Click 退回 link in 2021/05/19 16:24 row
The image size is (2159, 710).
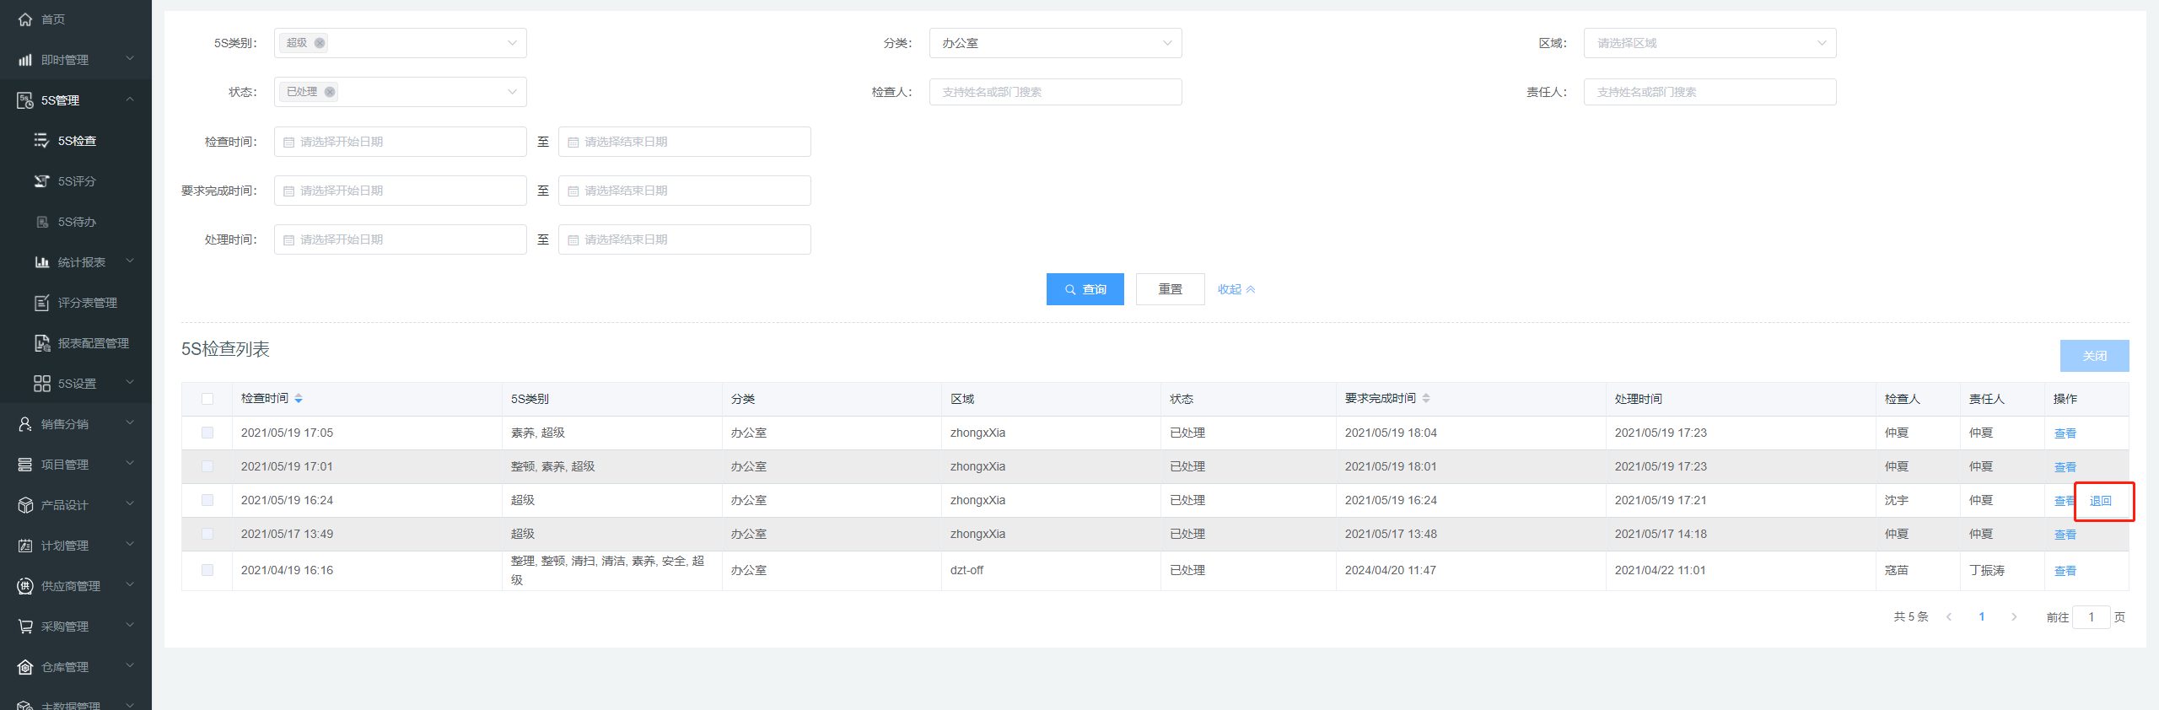click(x=2100, y=501)
